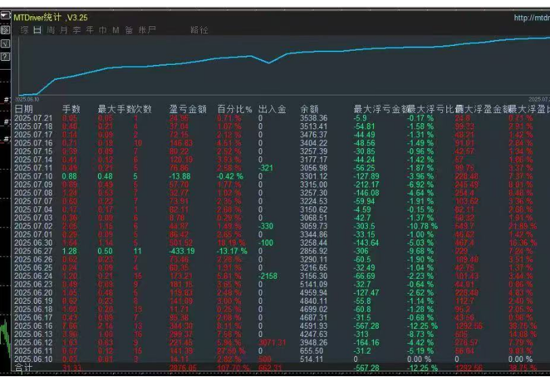Click the -212.17 max floating loss cell
Screen dimensions: 550x387
click(366, 185)
